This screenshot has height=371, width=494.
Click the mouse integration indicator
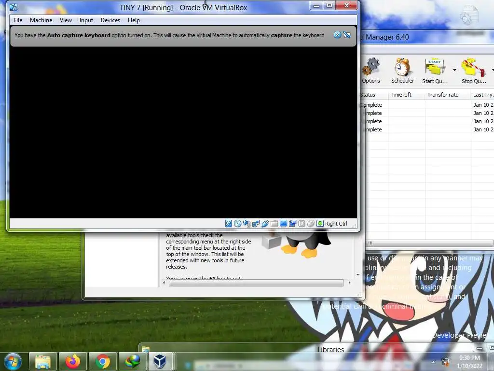(311, 224)
